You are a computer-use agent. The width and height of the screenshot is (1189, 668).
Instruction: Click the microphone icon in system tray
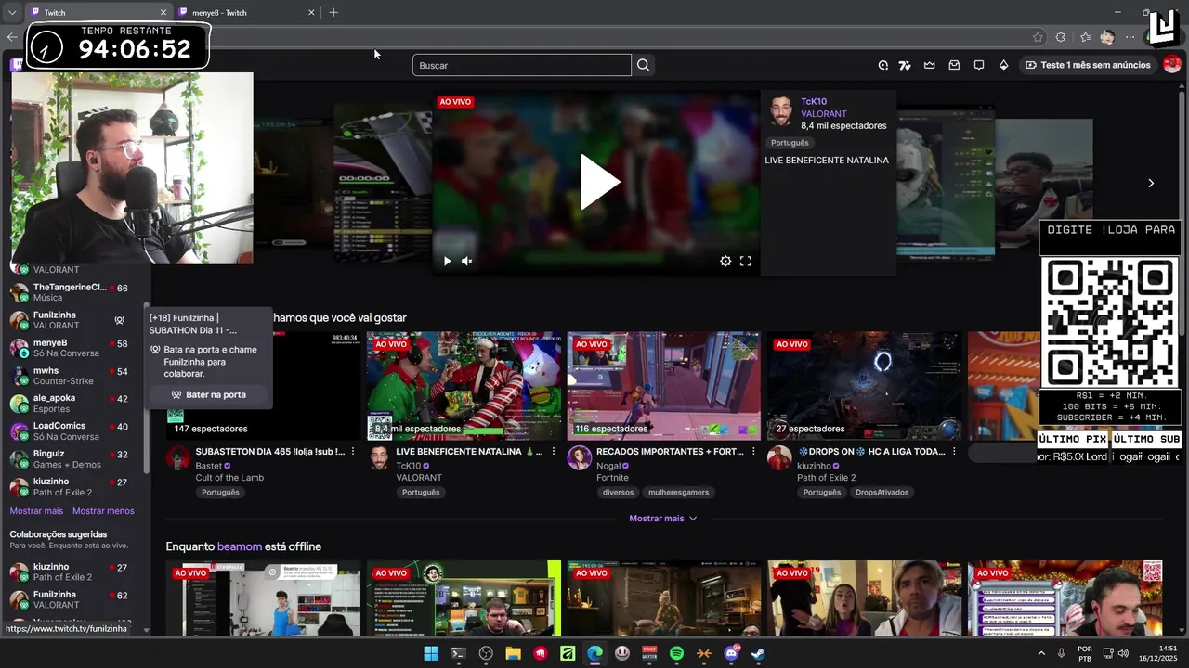point(1062,653)
